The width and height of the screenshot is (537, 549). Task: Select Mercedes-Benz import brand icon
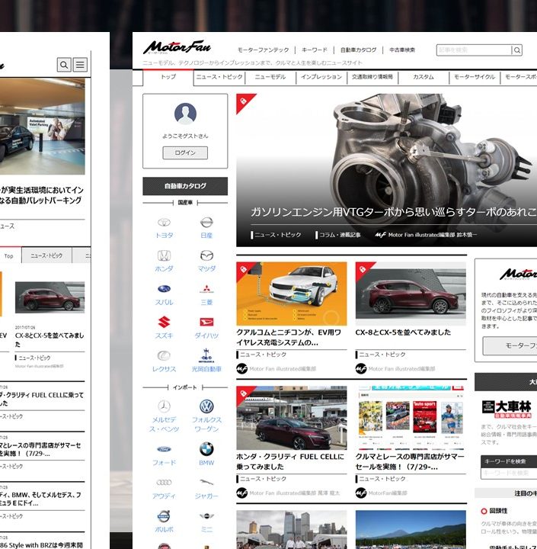pyautogui.click(x=164, y=406)
